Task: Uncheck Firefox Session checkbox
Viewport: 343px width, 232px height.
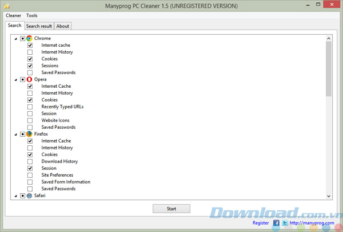Action: click(x=30, y=168)
